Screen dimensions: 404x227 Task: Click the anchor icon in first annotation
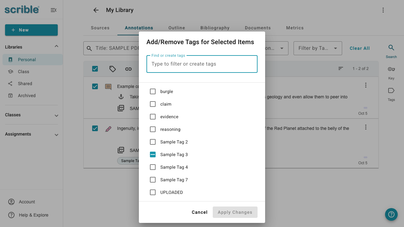[121, 97]
